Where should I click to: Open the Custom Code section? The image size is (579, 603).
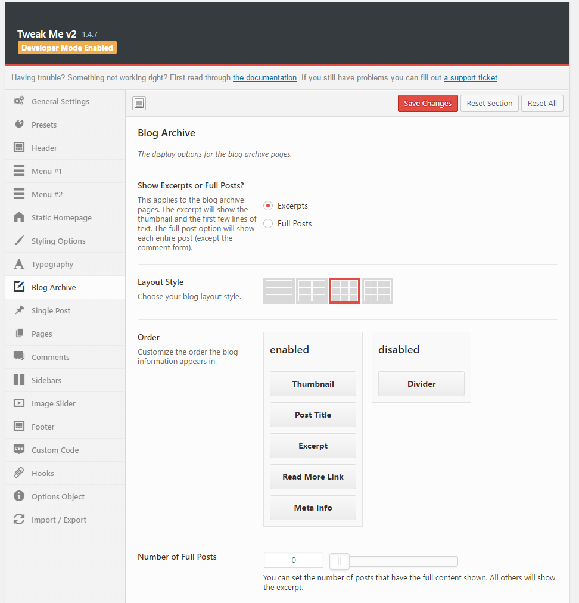coord(55,450)
